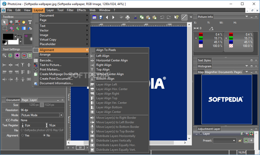This screenshot has height=155, width=260.
Task: Open the Picture Info panel menu triangle
Action: [x=247, y=16]
